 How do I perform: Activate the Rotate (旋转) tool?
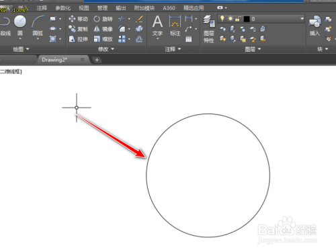(103, 19)
